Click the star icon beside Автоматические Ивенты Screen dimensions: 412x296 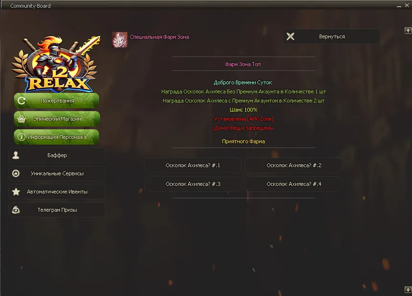[x=16, y=192]
